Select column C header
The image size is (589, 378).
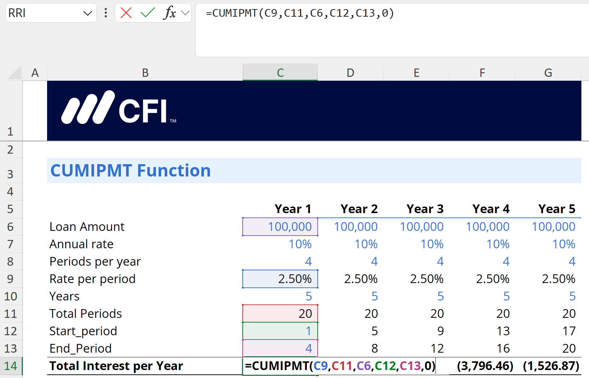[x=280, y=73]
